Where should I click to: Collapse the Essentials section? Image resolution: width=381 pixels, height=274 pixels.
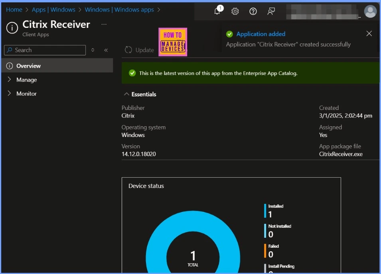[x=126, y=94]
